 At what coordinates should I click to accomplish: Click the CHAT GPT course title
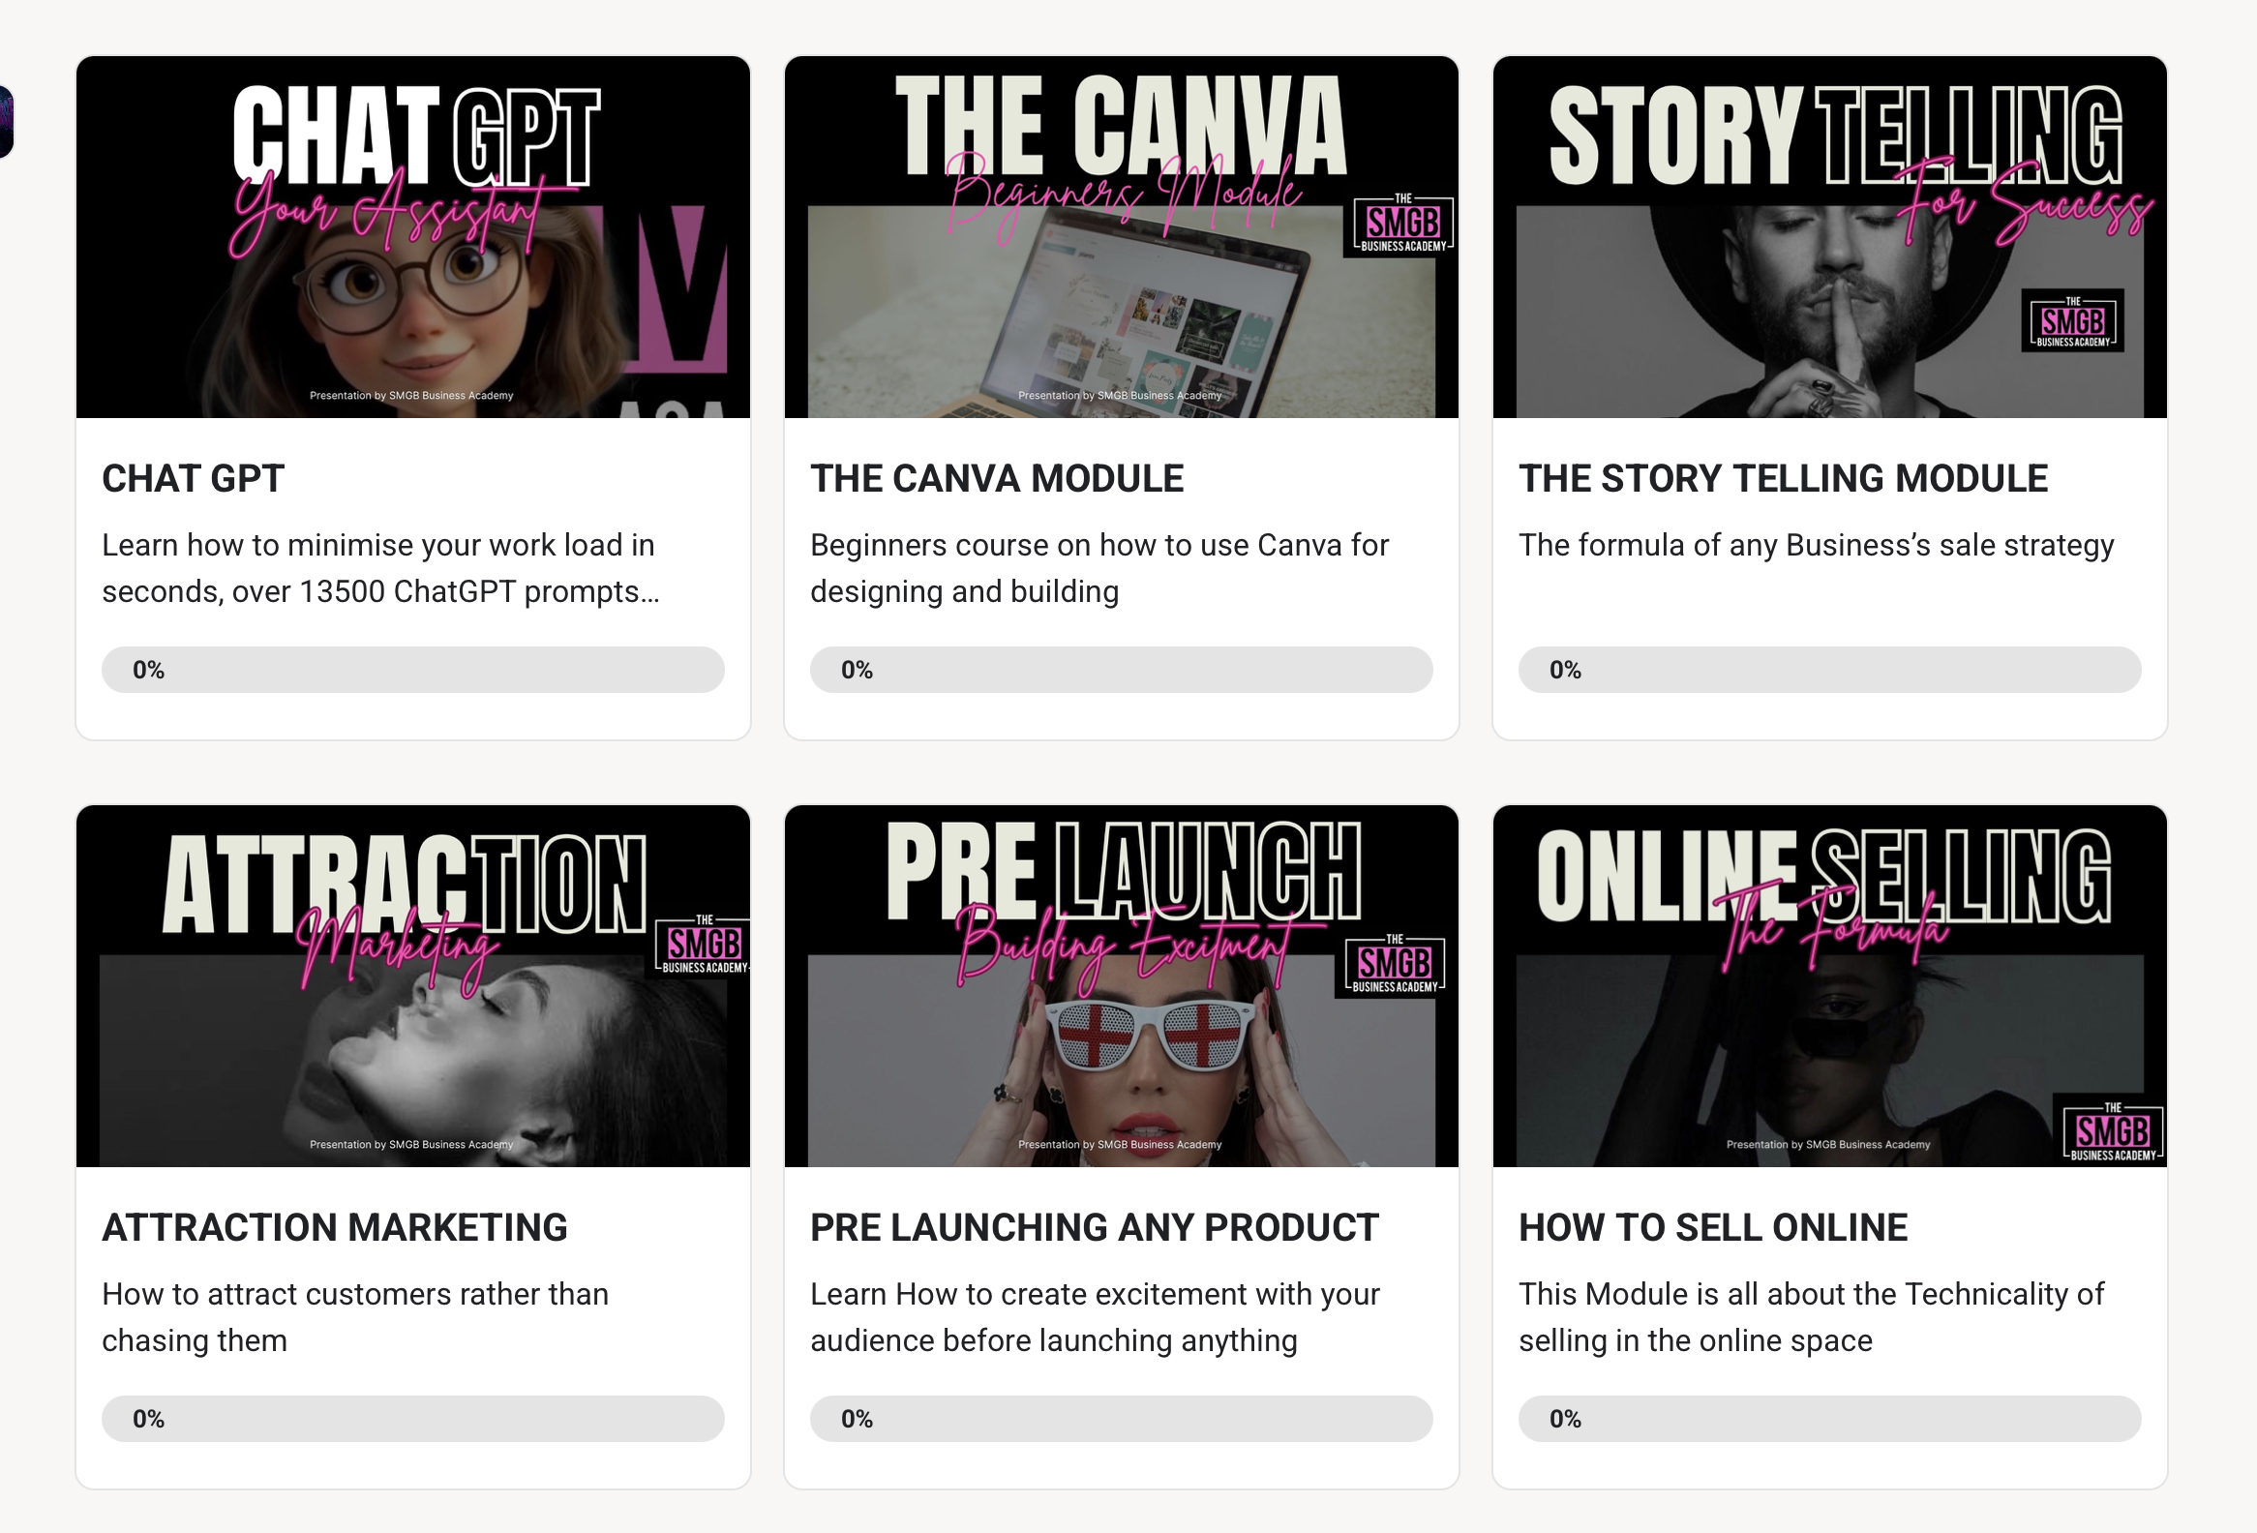tap(194, 479)
